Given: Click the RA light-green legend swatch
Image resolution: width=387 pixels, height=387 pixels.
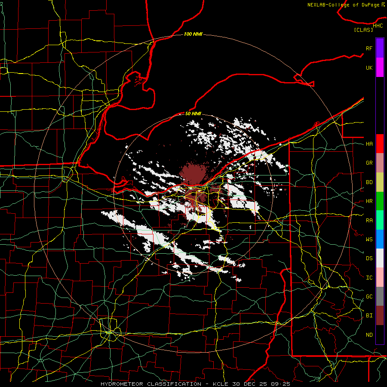Looking at the screenshot, I should pyautogui.click(x=380, y=220).
